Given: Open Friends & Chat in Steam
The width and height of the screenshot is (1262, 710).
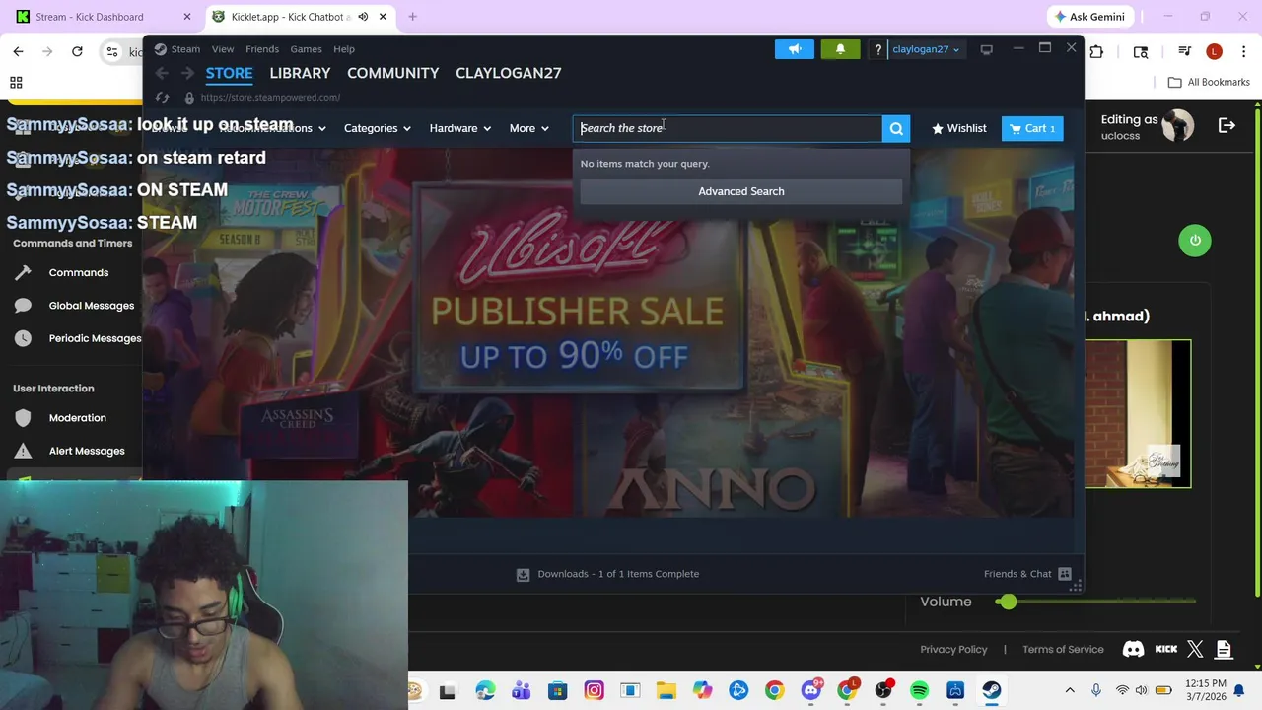Looking at the screenshot, I should click(x=1027, y=574).
